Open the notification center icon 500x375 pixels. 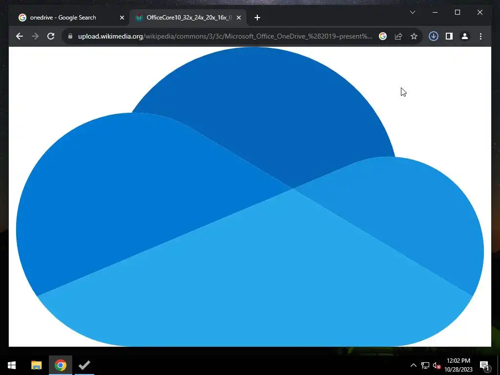[x=484, y=365]
